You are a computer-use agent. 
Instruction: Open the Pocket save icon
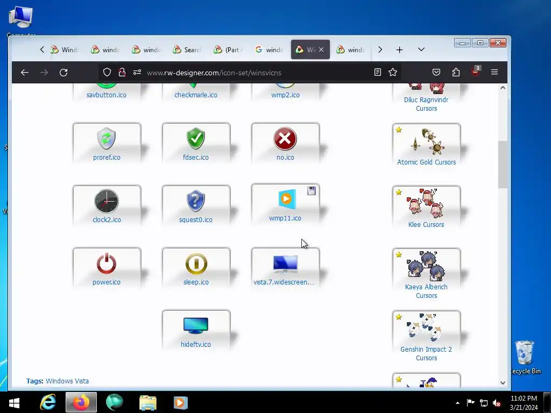436,73
